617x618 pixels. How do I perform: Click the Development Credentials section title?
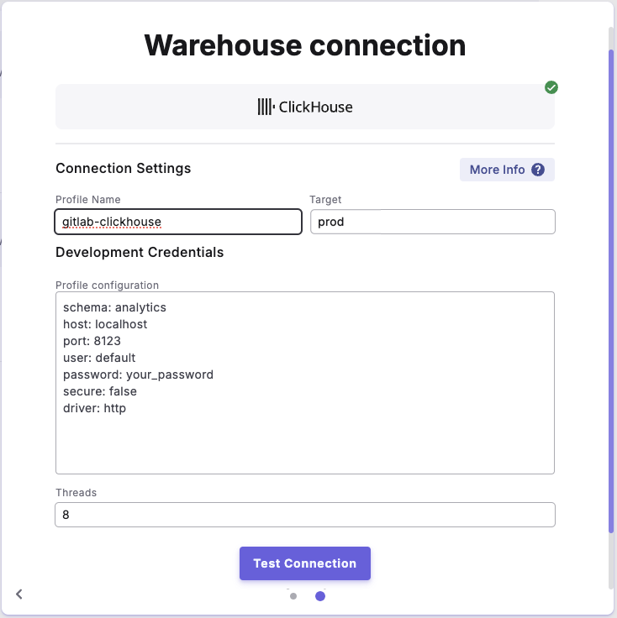140,252
